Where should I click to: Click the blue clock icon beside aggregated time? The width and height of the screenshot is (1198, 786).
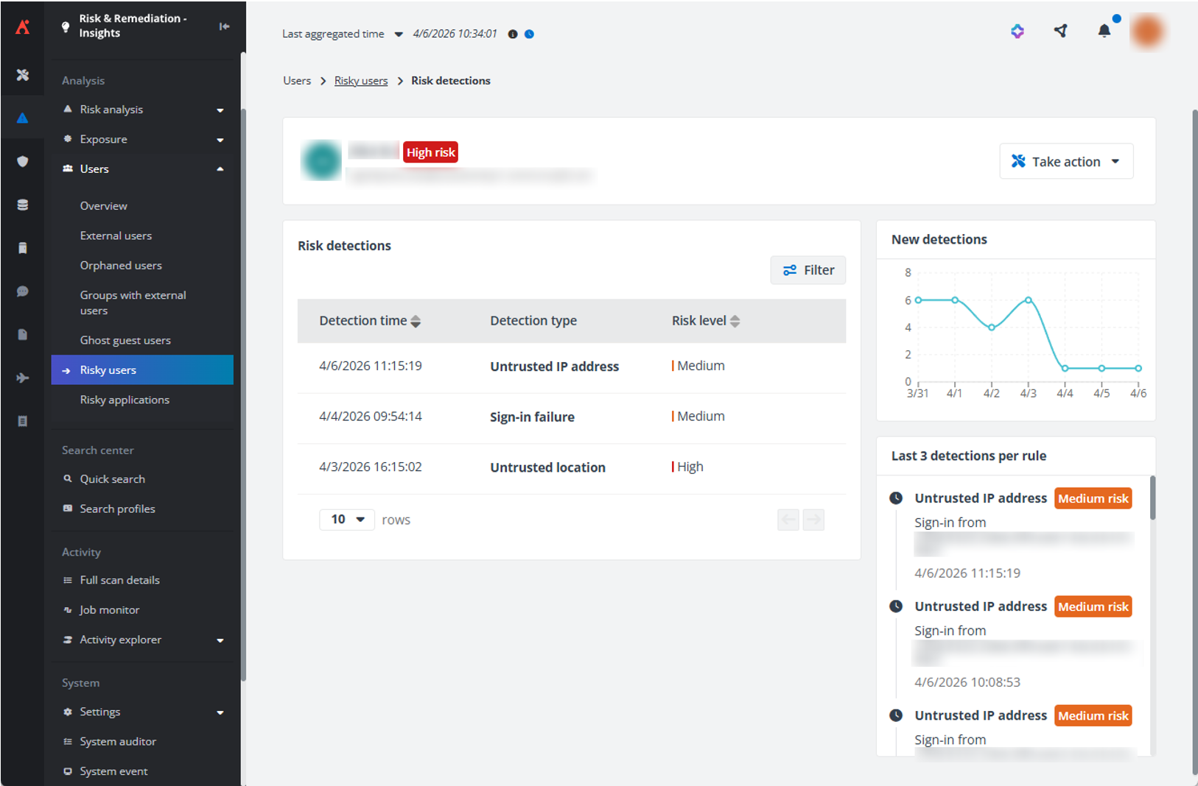coord(529,34)
